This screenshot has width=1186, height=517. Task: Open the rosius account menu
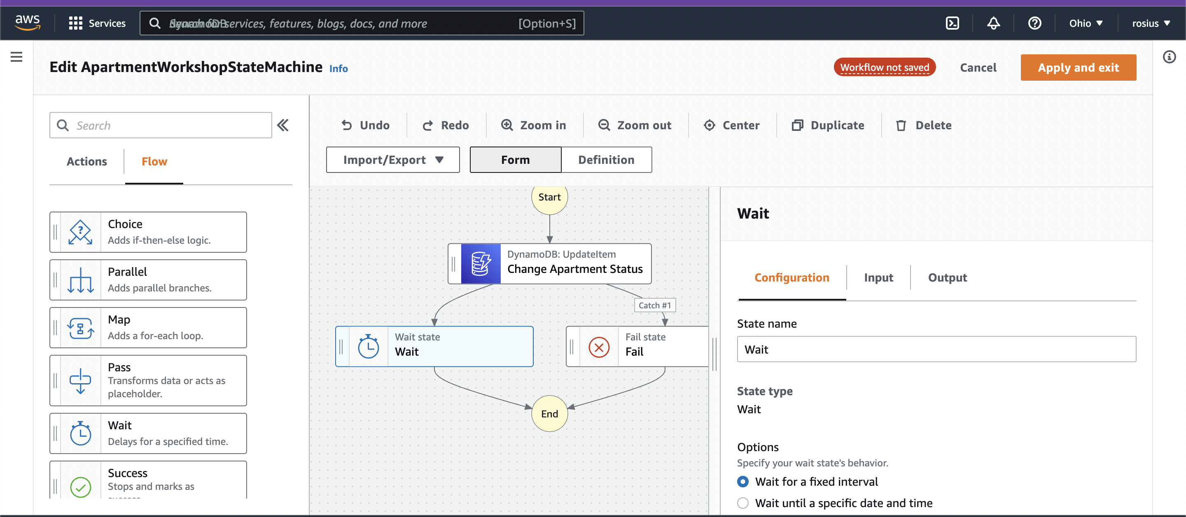tap(1151, 23)
